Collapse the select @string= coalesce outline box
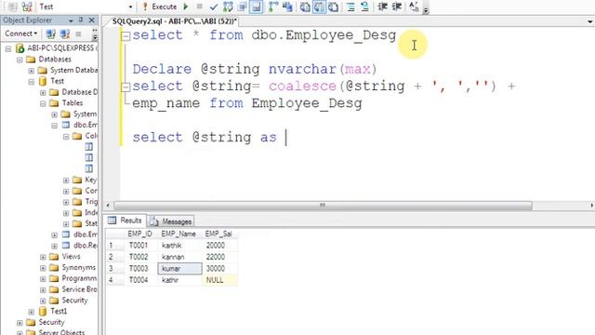 click(126, 87)
